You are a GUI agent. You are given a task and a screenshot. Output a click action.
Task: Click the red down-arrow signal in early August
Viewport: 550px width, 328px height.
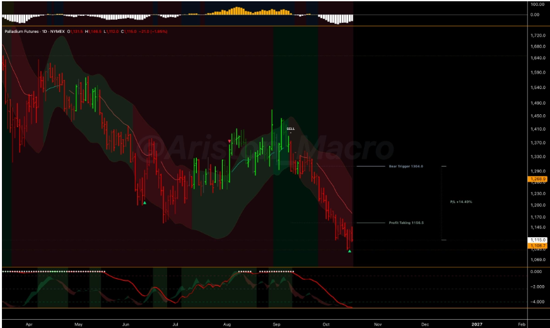point(230,141)
